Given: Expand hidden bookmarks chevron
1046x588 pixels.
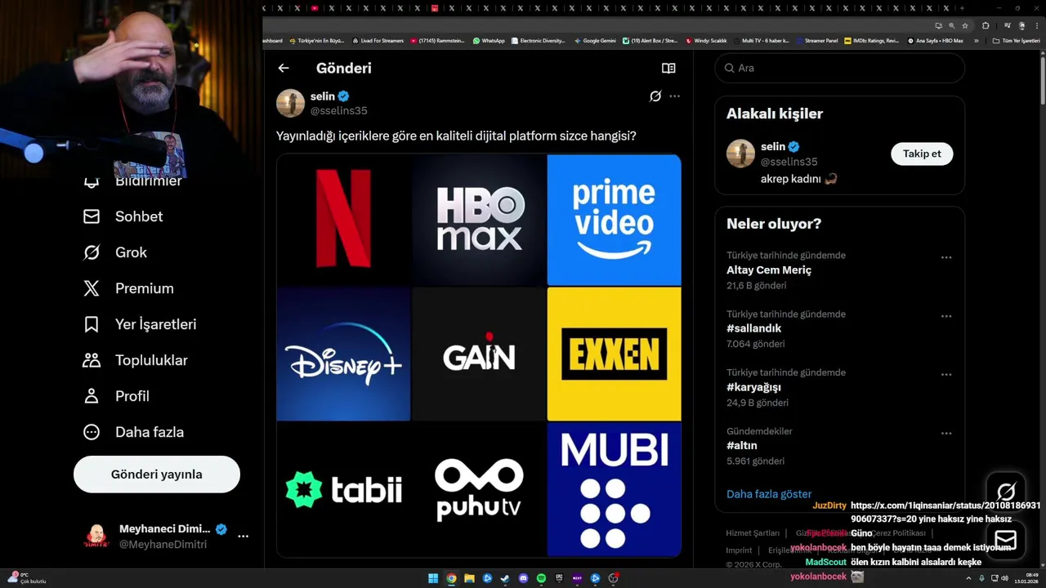Looking at the screenshot, I should pyautogui.click(x=976, y=40).
